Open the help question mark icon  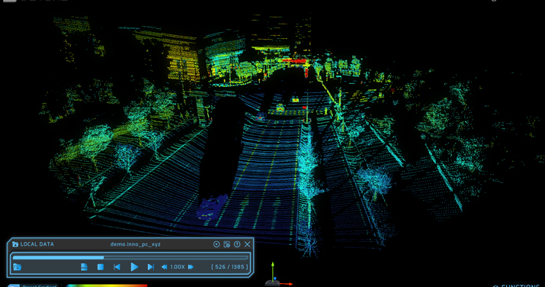coord(237,244)
